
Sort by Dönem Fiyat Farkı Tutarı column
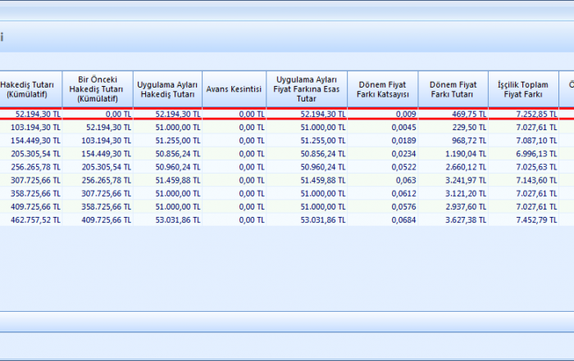point(453,90)
